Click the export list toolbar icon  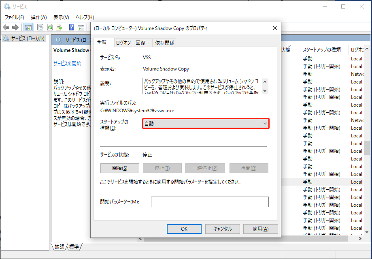tap(58, 27)
